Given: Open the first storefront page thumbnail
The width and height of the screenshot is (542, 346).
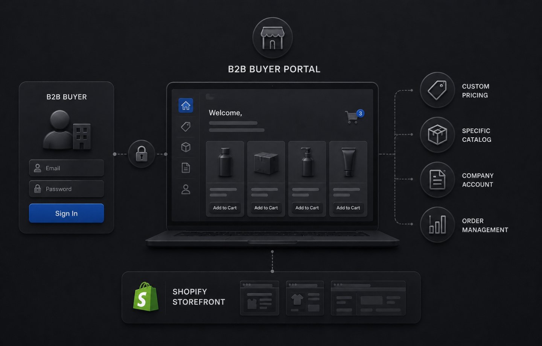Looking at the screenshot, I should click(x=259, y=298).
